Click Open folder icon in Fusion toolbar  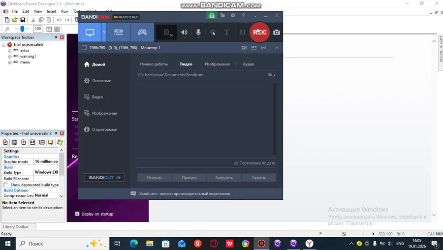15,20
